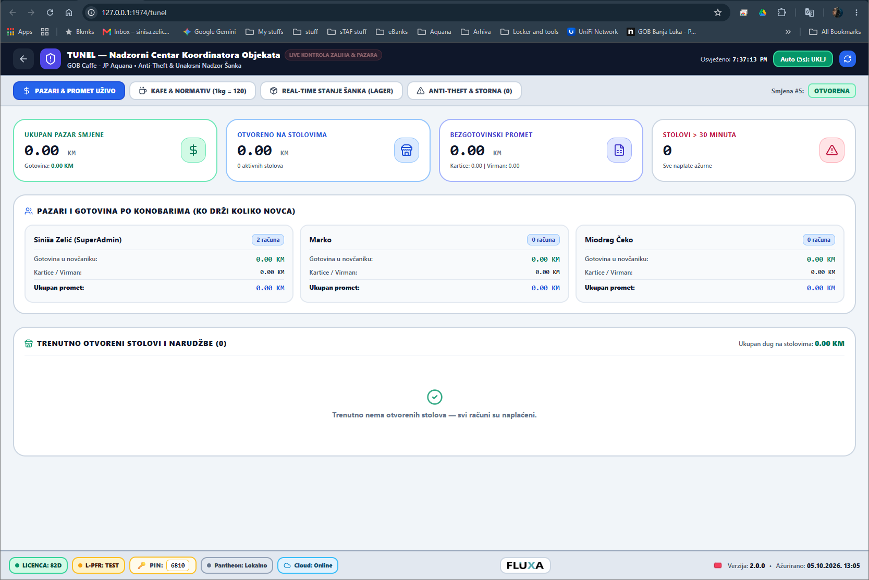
Task: Click the purple shield logo icon
Action: tap(51, 59)
